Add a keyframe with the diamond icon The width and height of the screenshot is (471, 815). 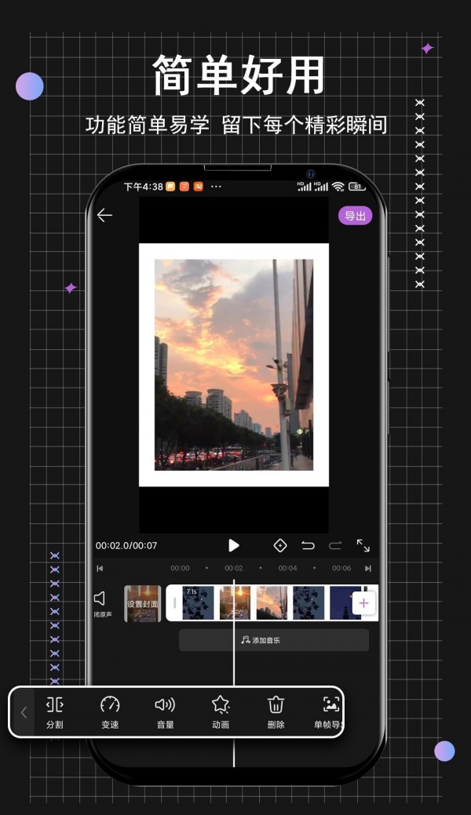coord(279,545)
